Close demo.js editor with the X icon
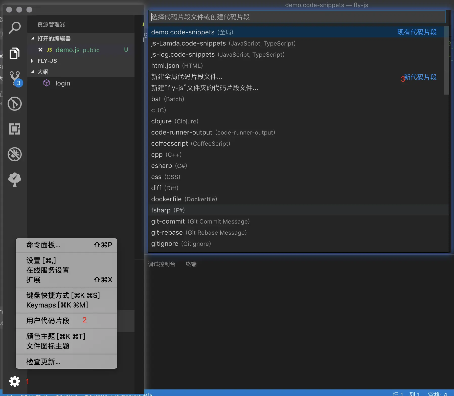 point(40,50)
